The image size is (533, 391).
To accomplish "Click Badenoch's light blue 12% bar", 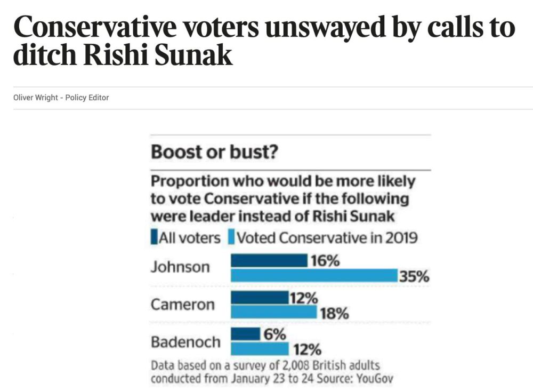I will pos(260,349).
